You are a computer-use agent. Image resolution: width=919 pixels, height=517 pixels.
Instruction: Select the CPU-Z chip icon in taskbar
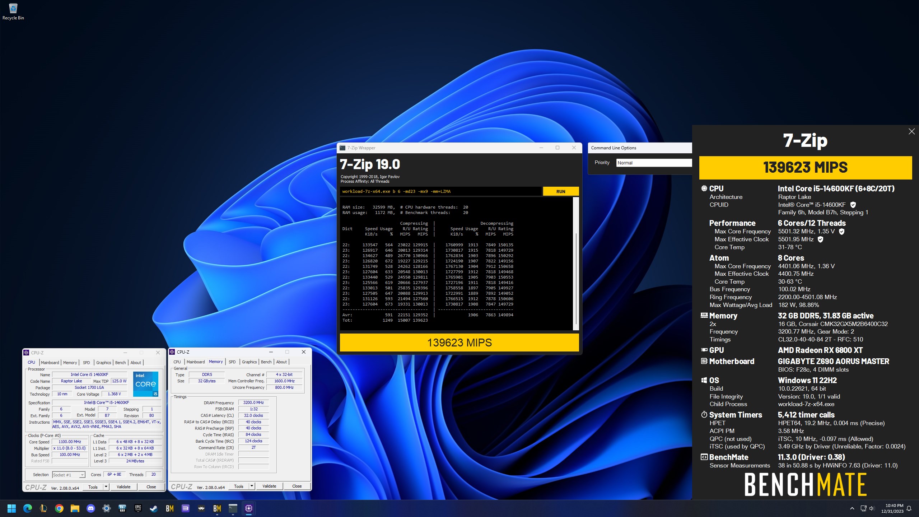coord(249,508)
